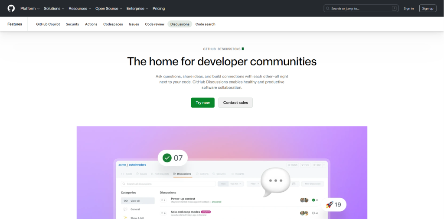The width and height of the screenshot is (444, 219).
Task: Select the Issues tab in octoinvaders mockup
Action: pyautogui.click(x=142, y=174)
